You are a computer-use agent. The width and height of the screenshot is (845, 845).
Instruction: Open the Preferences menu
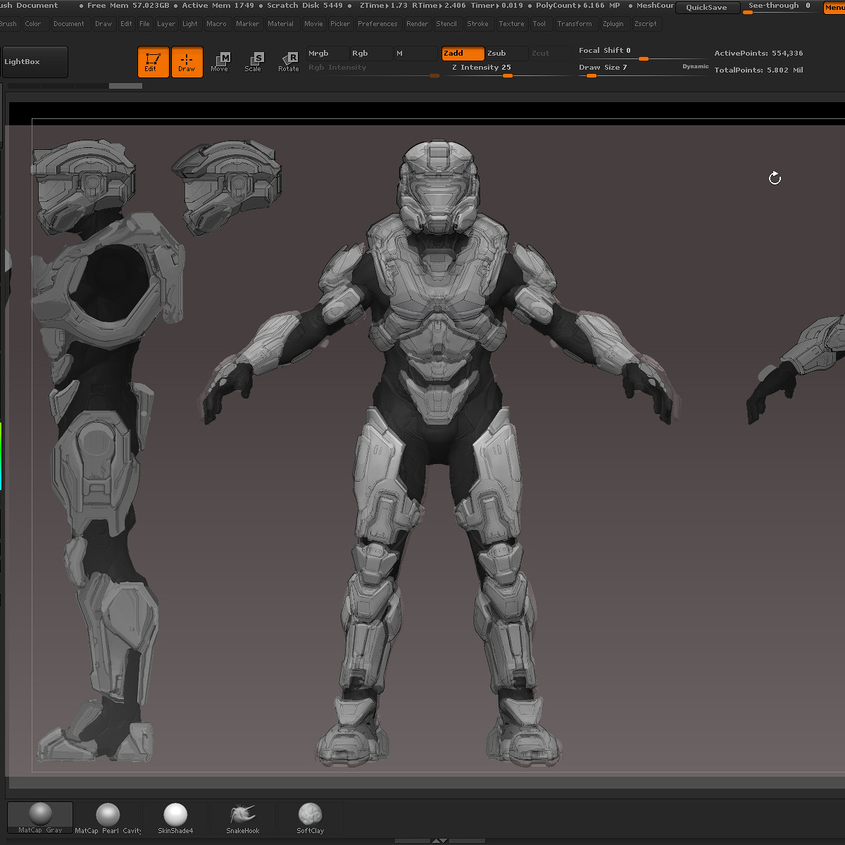coord(377,24)
